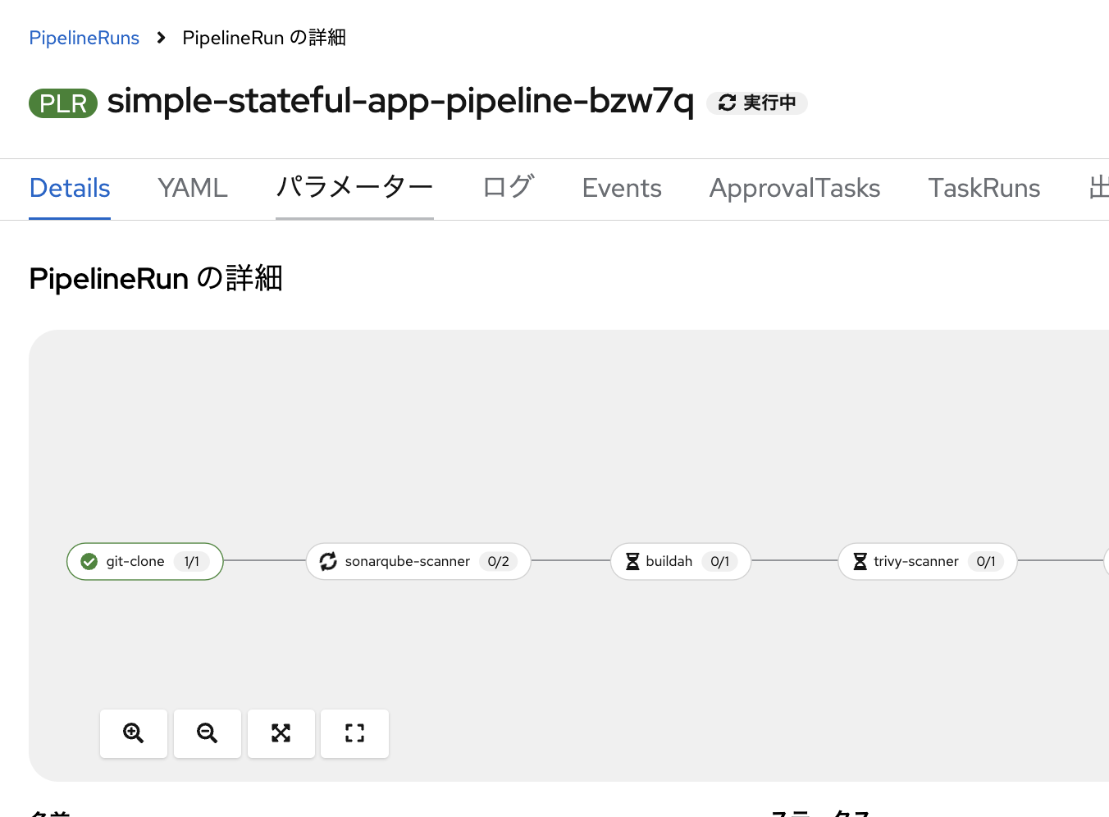The height and width of the screenshot is (817, 1109).
Task: Click the 実行中 running status badge
Action: point(757,103)
